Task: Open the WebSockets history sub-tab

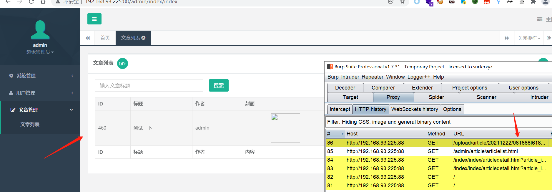Action: click(x=415, y=109)
